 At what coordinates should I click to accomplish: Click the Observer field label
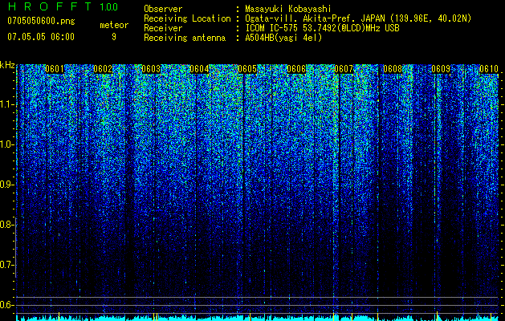(x=163, y=9)
